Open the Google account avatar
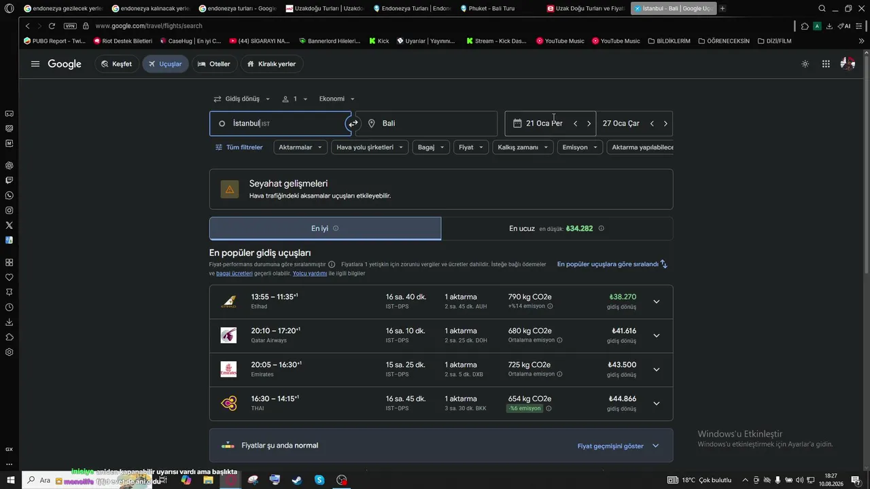Image resolution: width=870 pixels, height=489 pixels. pyautogui.click(x=848, y=64)
